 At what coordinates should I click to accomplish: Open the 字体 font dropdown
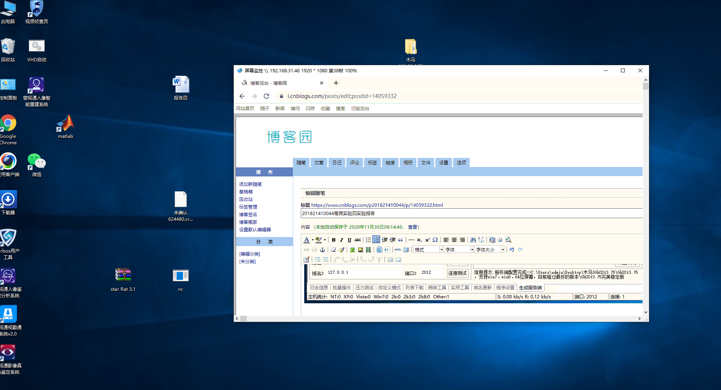pos(459,250)
